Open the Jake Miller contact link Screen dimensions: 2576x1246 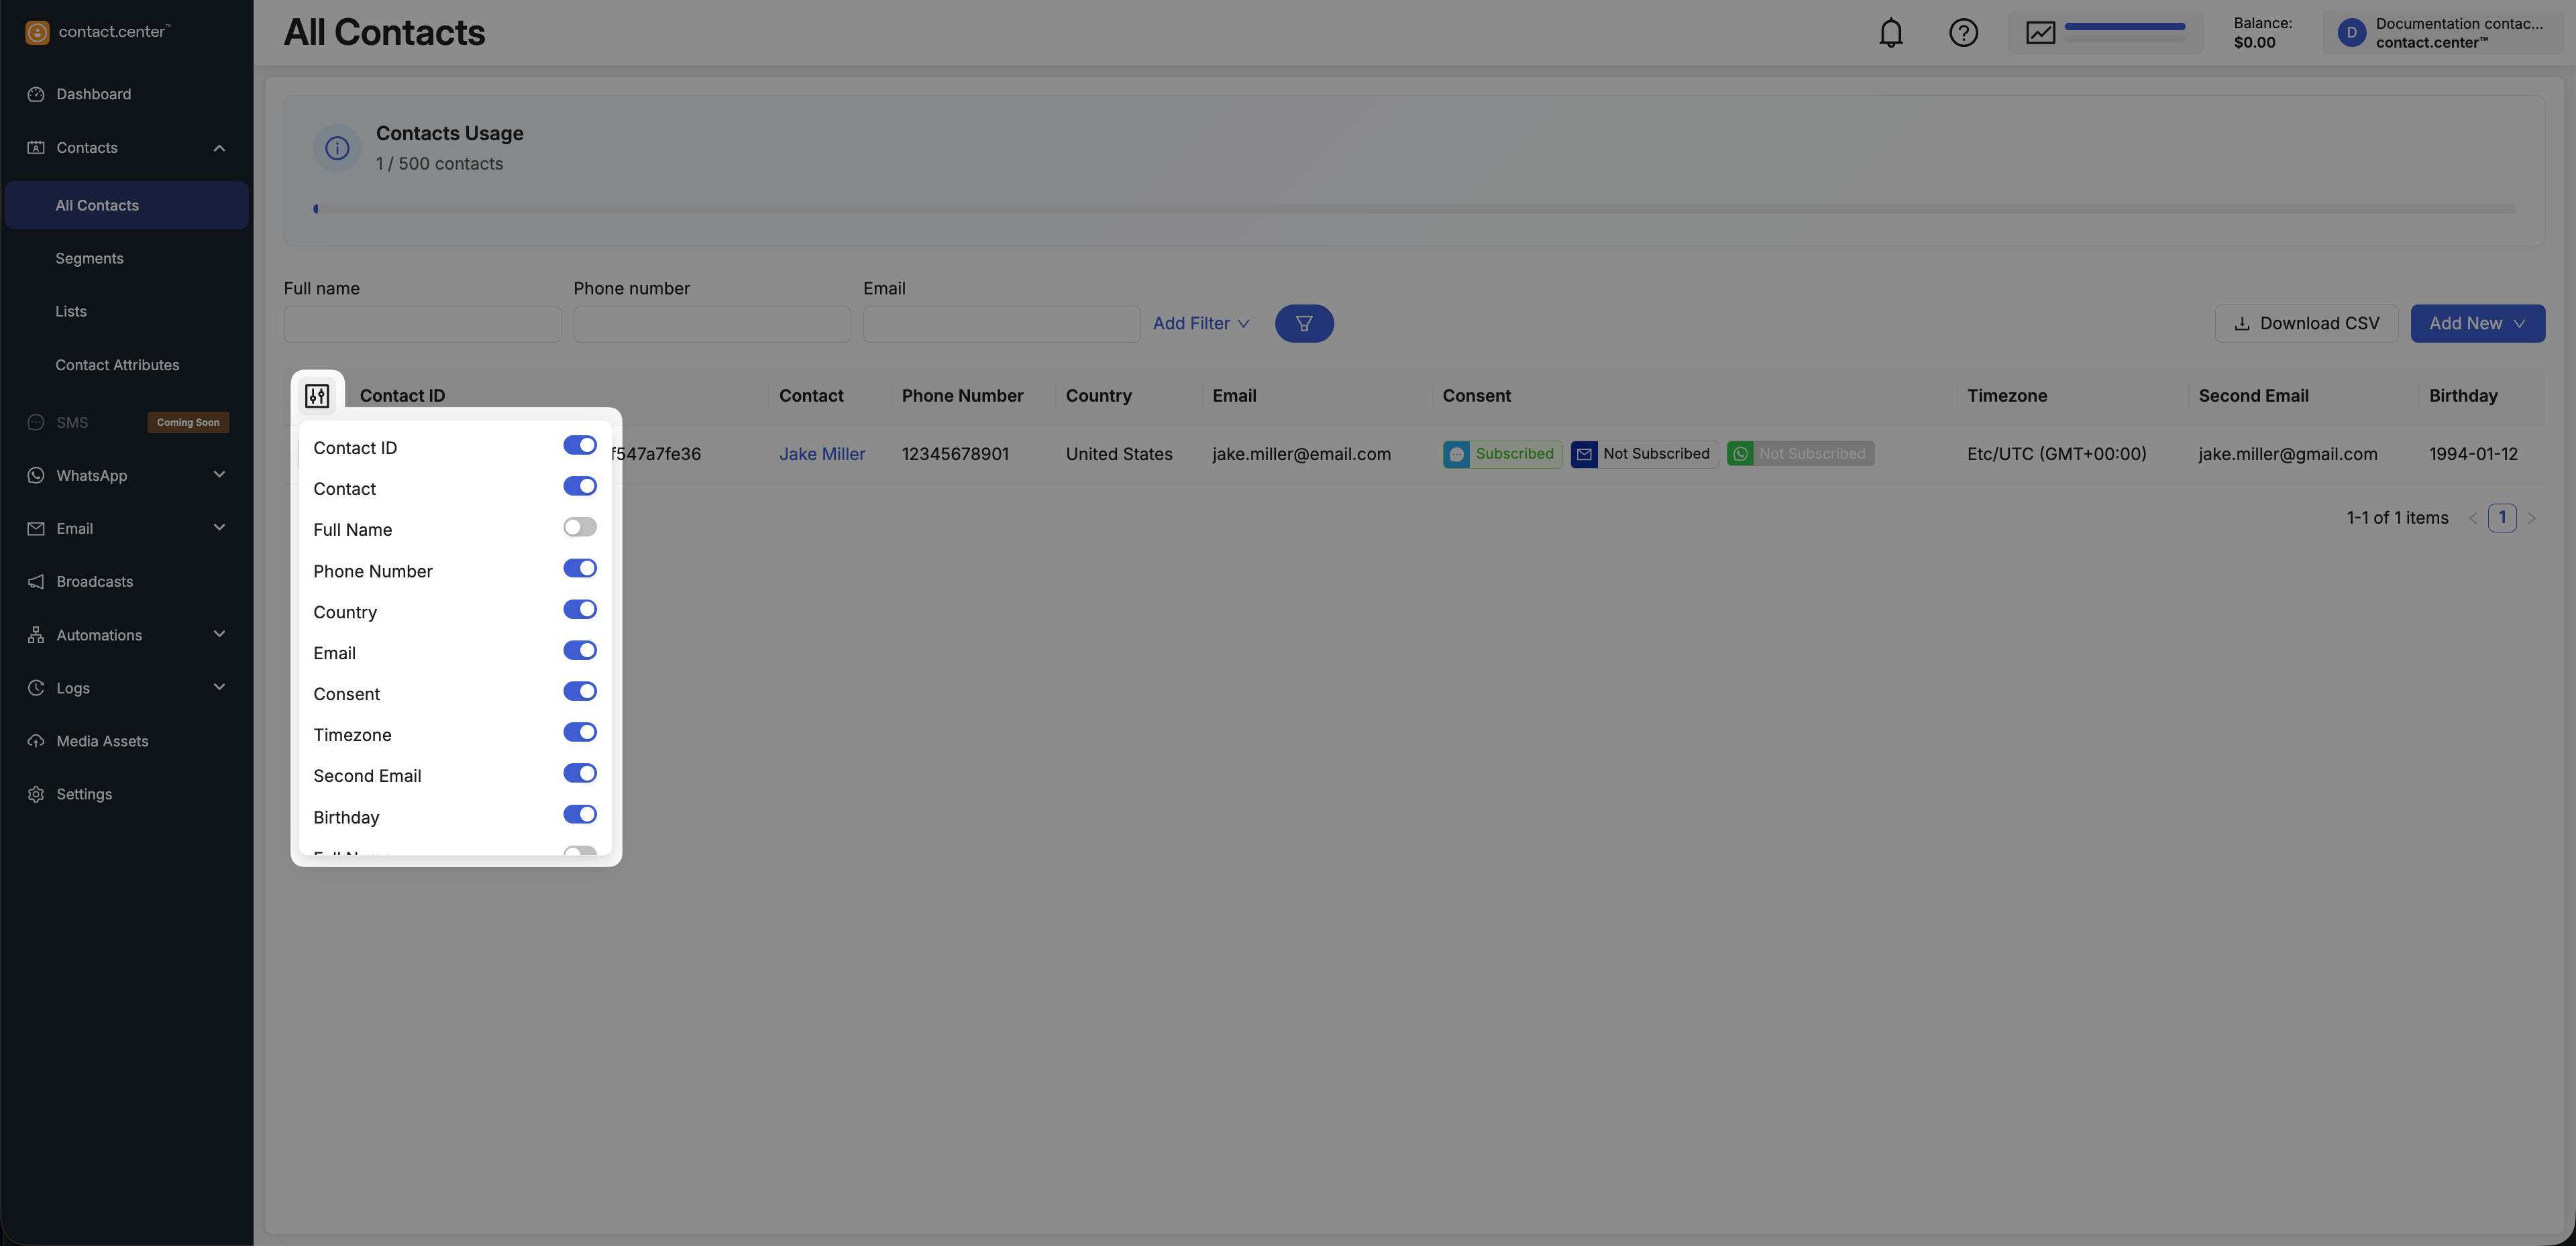[821, 454]
